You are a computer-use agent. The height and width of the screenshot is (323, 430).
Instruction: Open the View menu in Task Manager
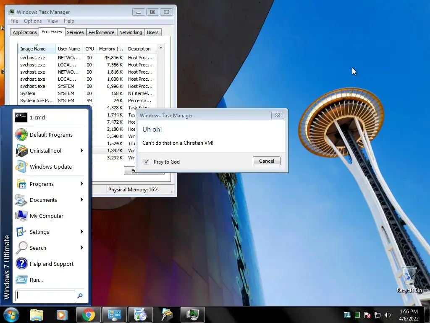point(52,21)
